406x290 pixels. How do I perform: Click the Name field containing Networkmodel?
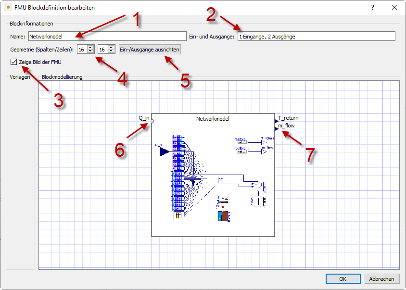click(x=107, y=36)
